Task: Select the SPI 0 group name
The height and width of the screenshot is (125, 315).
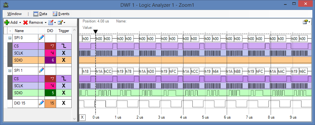Action: coord(25,37)
